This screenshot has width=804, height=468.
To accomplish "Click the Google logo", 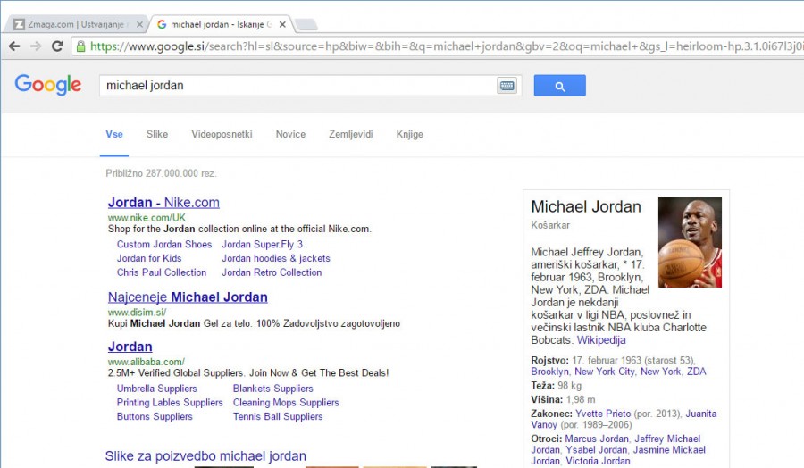I will point(48,85).
